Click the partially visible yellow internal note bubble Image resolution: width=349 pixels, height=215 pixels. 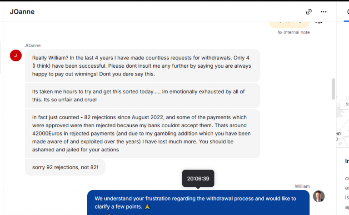(289, 24)
